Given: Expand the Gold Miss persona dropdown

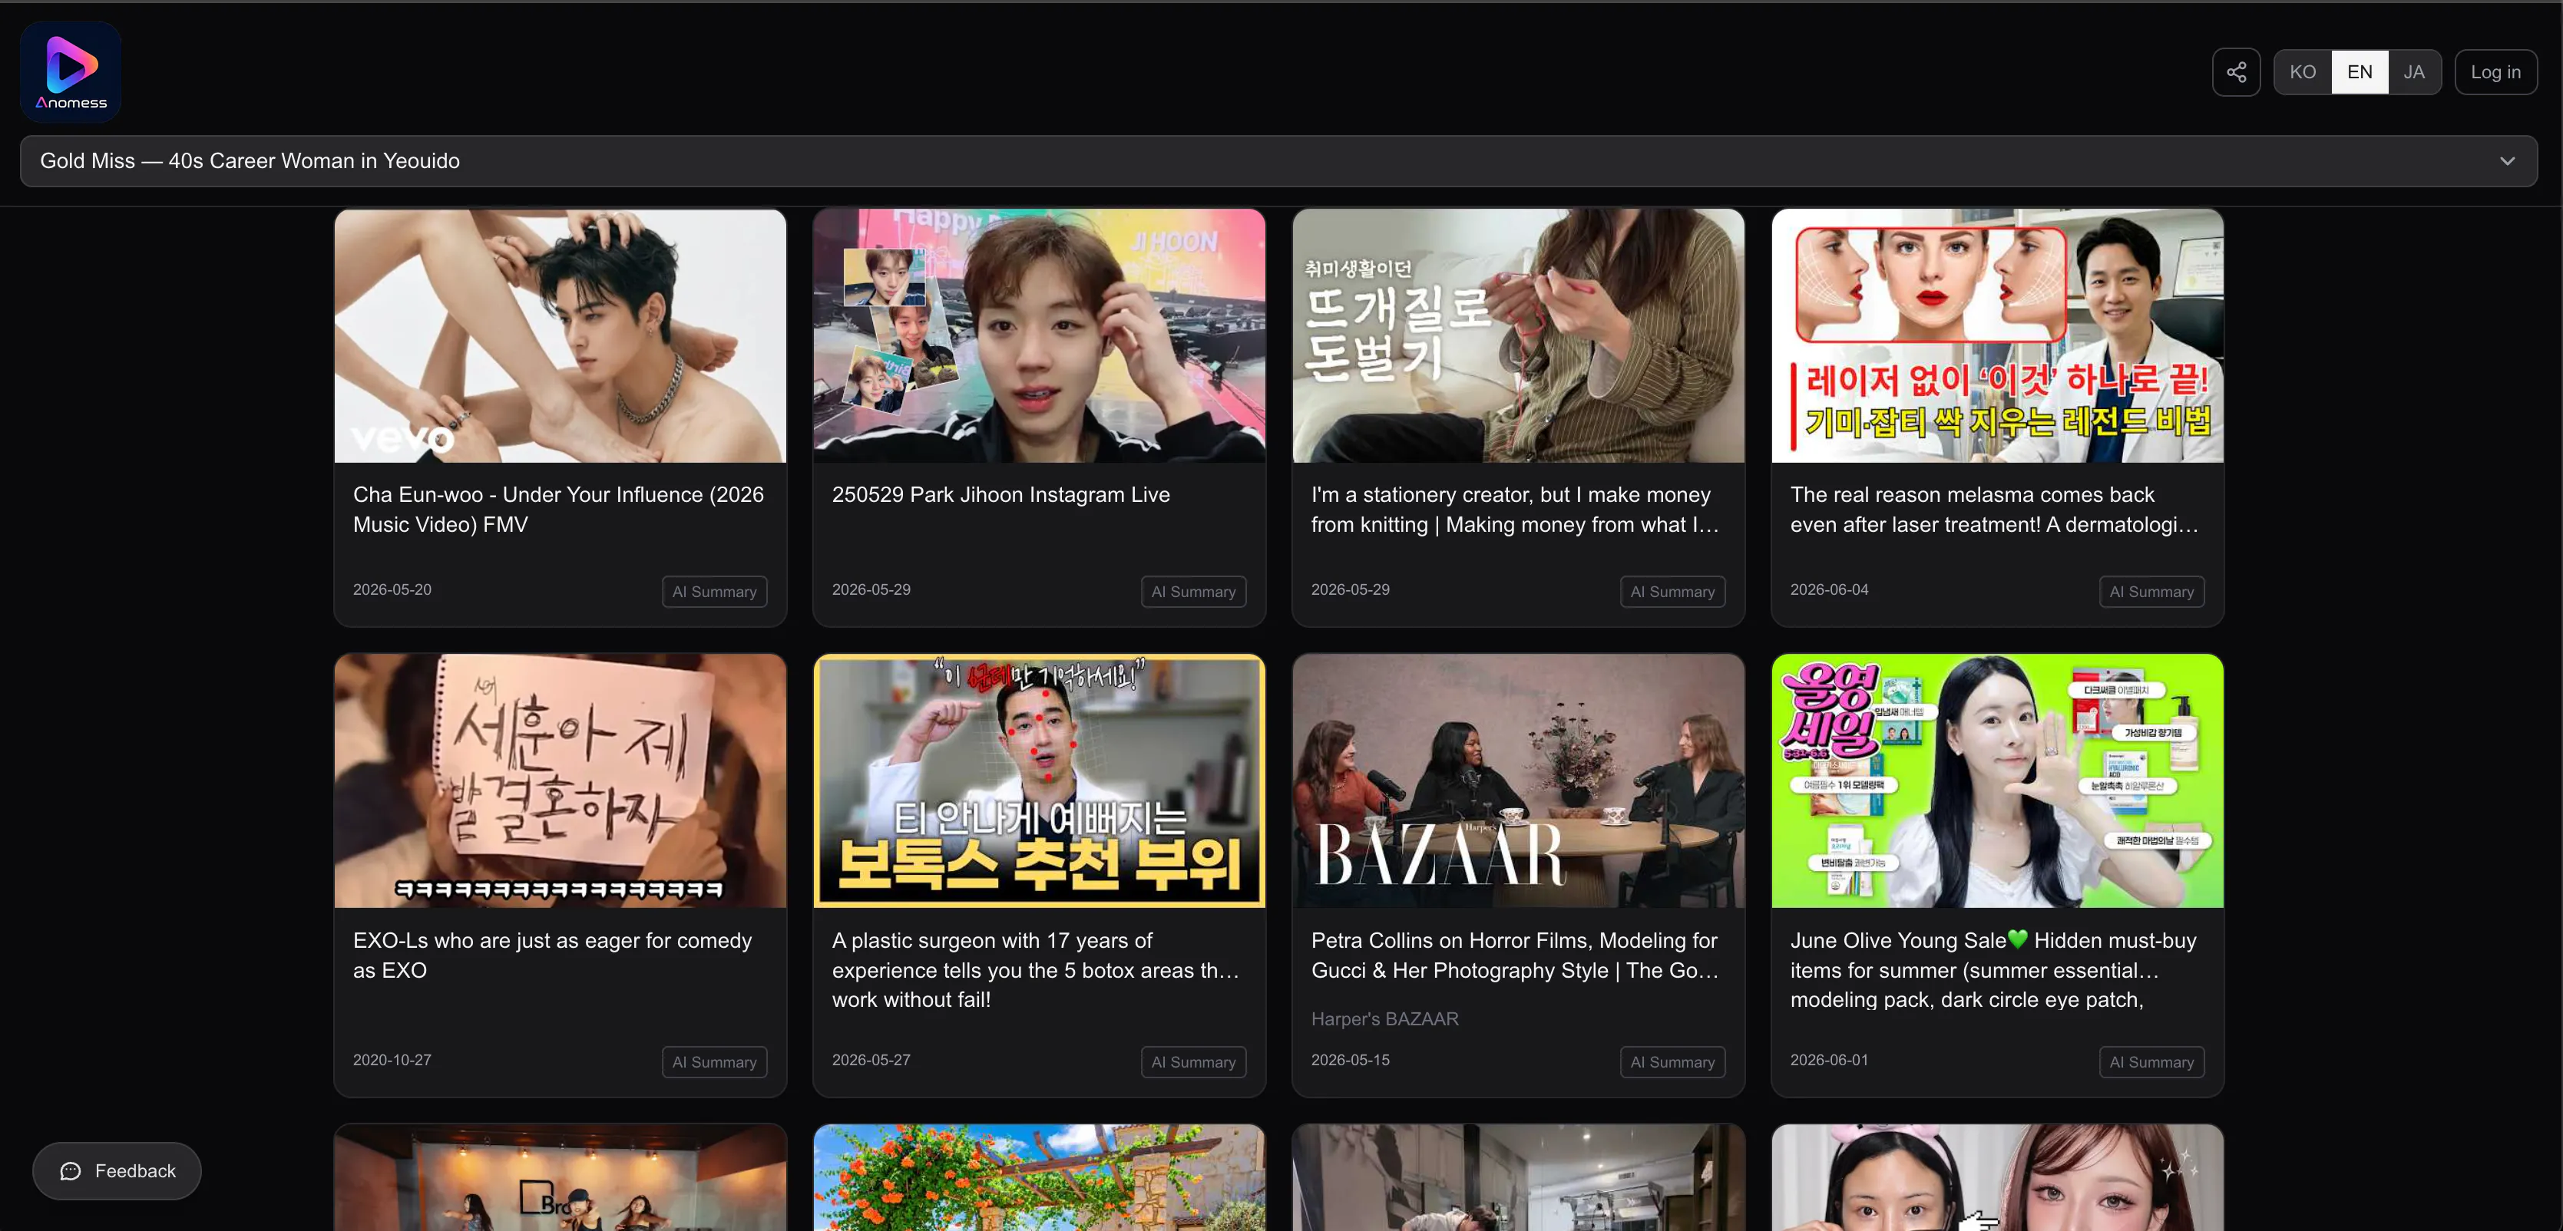Looking at the screenshot, I should (1278, 161).
